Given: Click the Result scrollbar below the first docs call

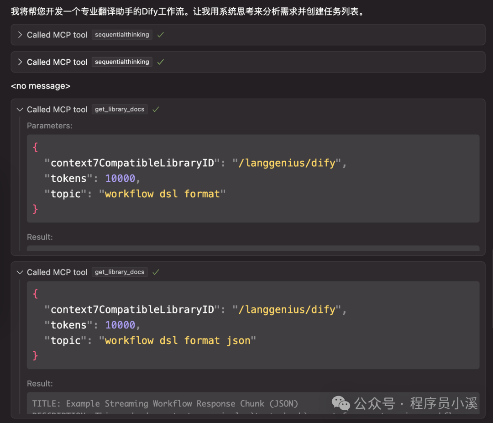Looking at the screenshot, I should coord(254,249).
